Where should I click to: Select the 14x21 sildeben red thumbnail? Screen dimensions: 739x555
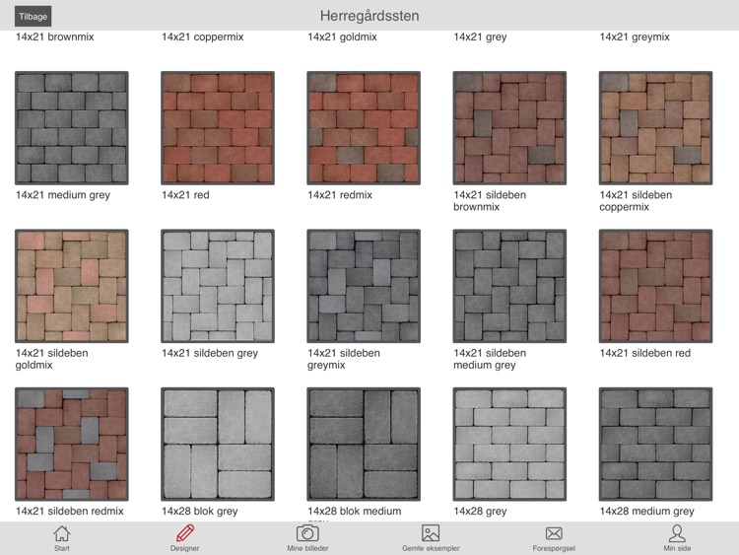pyautogui.click(x=655, y=286)
